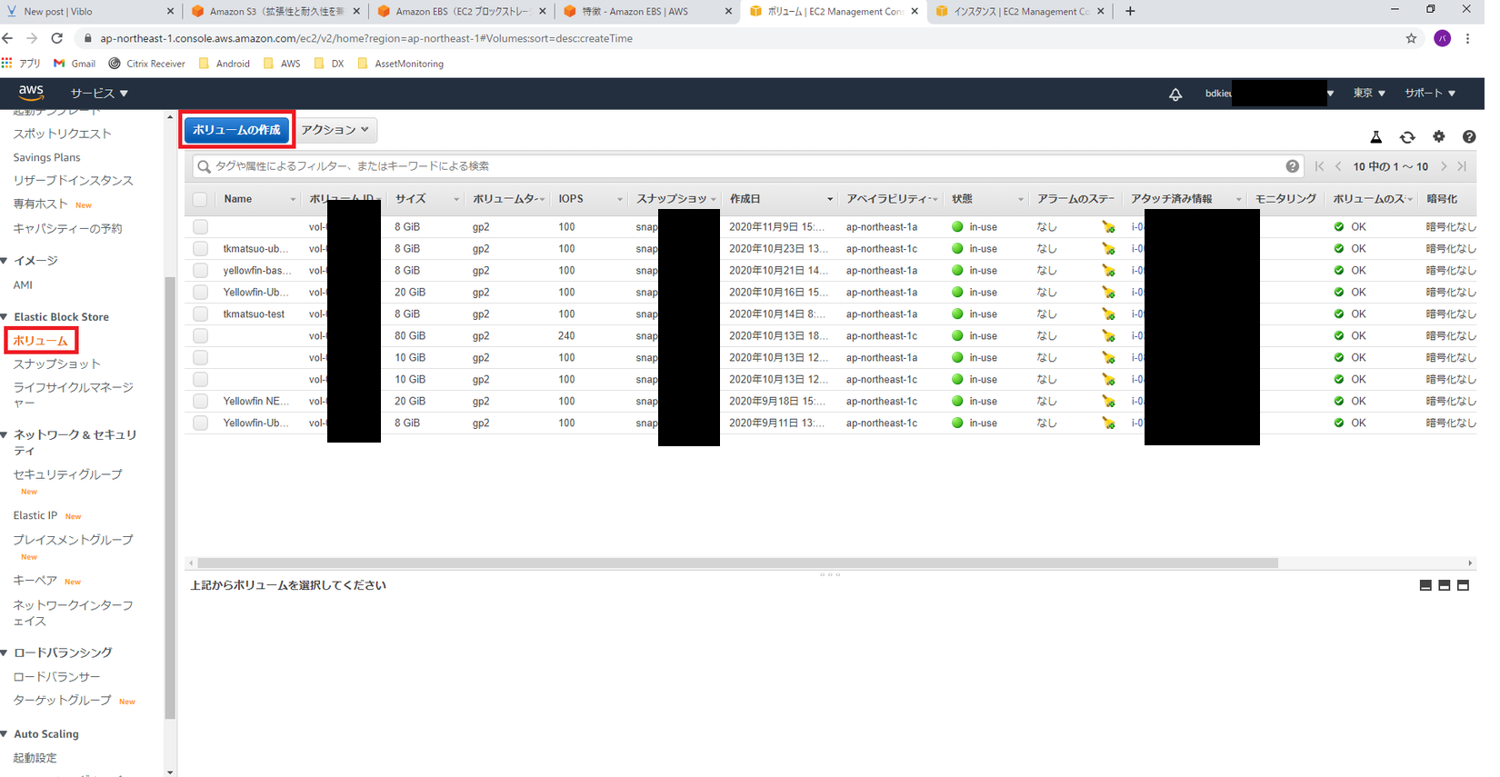This screenshot has height=777, width=1500.
Task: Select the Yellowfin NE... volume checkbox
Action: [200, 401]
